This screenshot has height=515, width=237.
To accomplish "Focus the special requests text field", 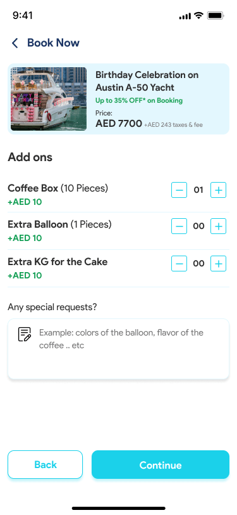I will (119, 349).
